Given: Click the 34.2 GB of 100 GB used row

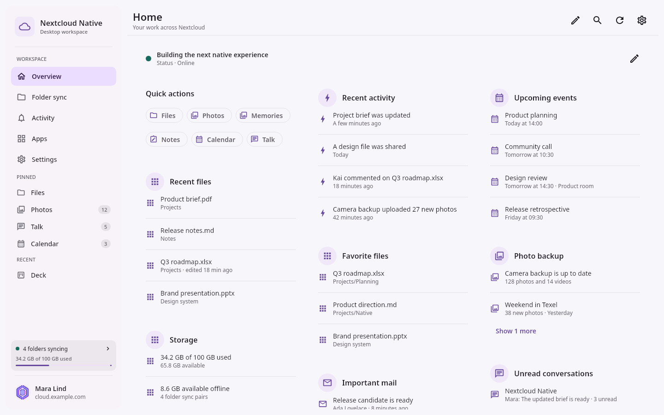Looking at the screenshot, I should tap(221, 361).
